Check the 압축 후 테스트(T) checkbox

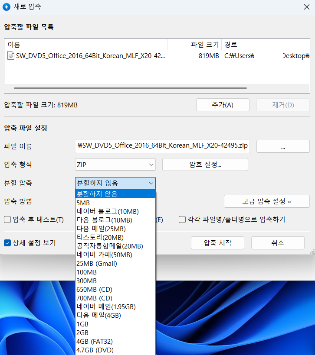point(7,219)
